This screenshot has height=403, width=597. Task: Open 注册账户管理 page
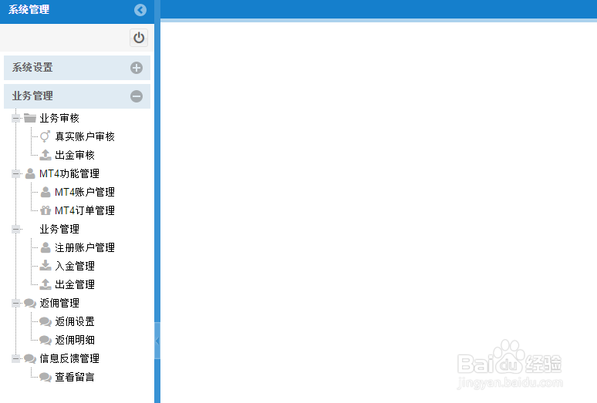coord(85,248)
